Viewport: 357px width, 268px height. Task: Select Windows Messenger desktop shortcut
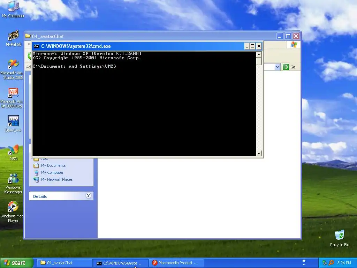(x=13, y=184)
